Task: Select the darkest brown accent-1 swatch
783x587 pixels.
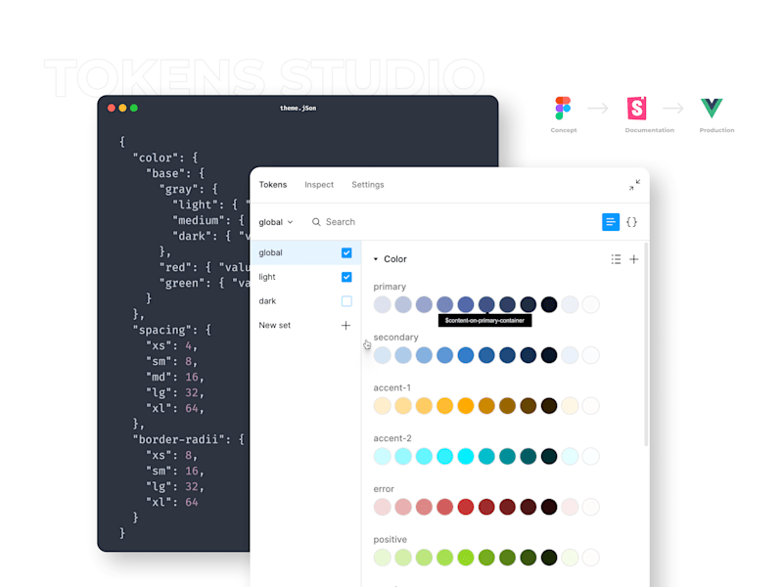Action: (549, 405)
